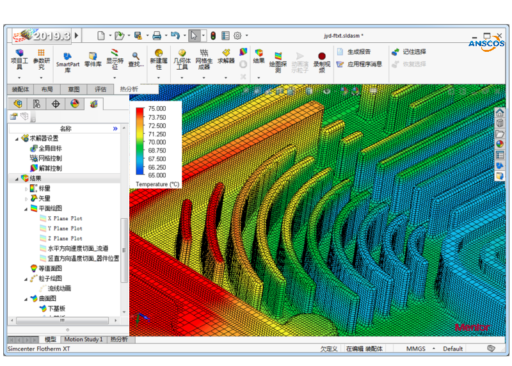The width and height of the screenshot is (512, 366).
Task: Switch to the 评估 ribbon tab
Action: (100, 90)
